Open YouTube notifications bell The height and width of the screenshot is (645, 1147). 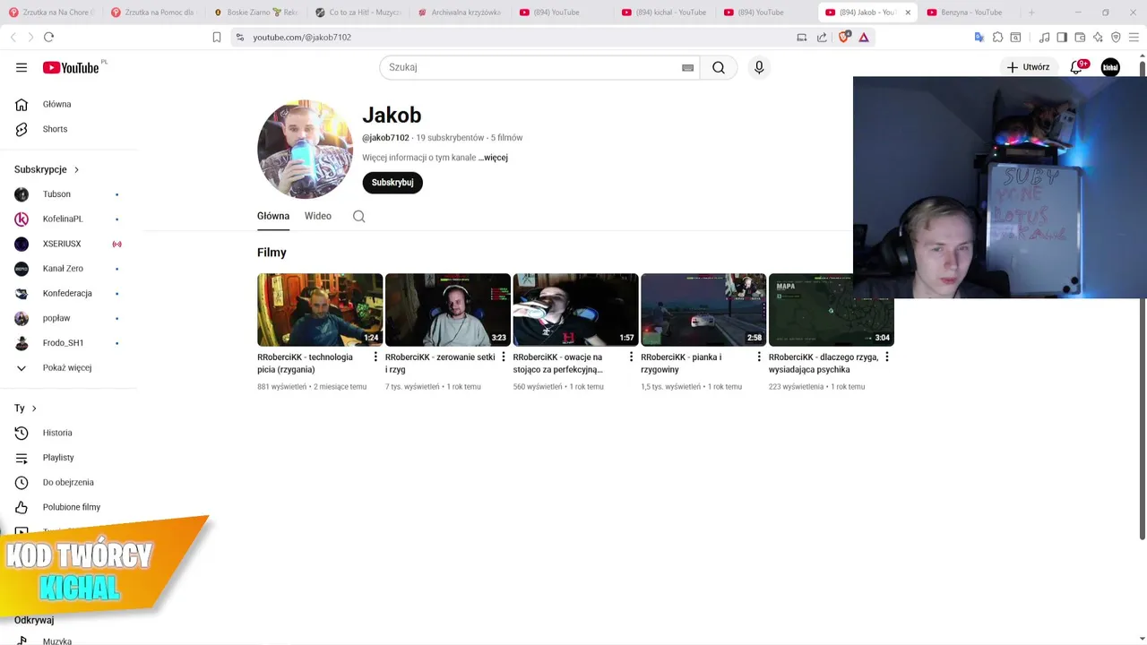(1076, 67)
